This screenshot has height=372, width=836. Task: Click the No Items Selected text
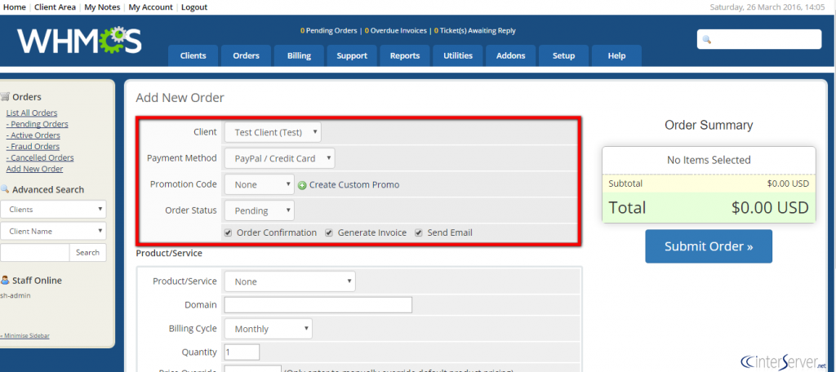tap(709, 160)
